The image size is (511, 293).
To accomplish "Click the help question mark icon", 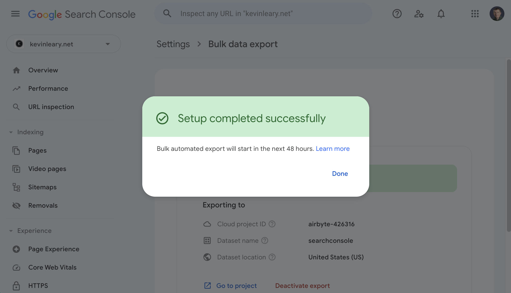I will coord(397,14).
